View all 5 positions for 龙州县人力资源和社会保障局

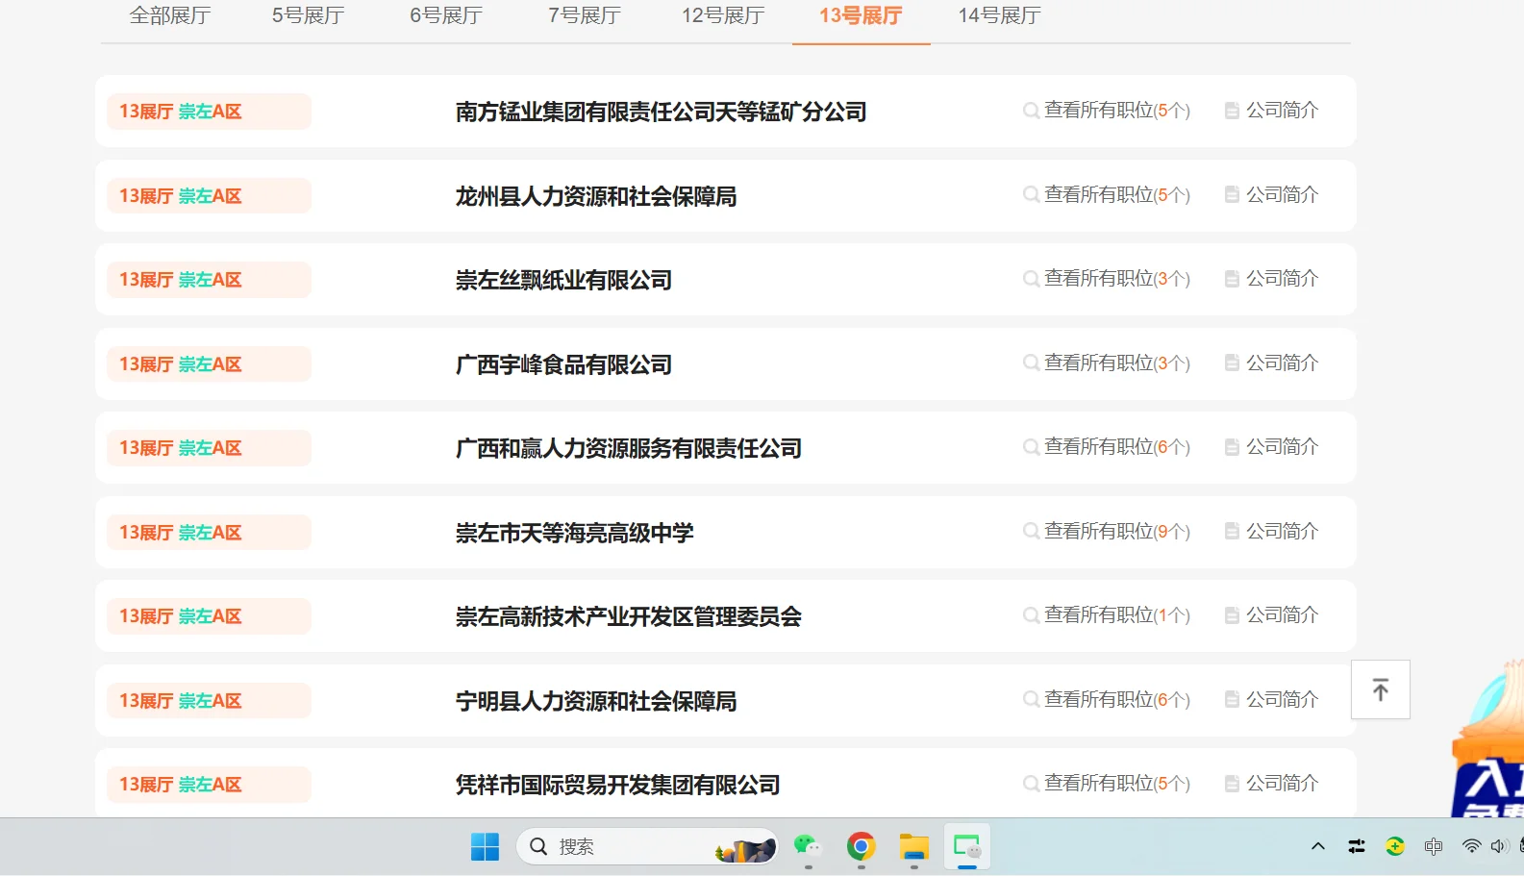(1116, 195)
